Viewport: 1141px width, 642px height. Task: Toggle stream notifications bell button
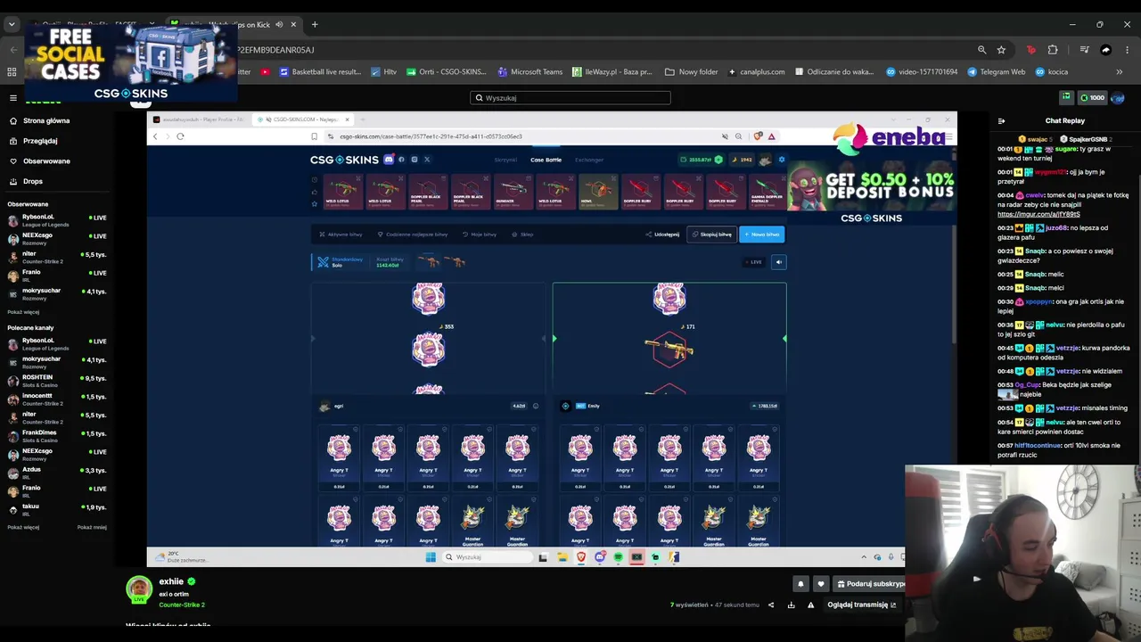[x=800, y=584]
